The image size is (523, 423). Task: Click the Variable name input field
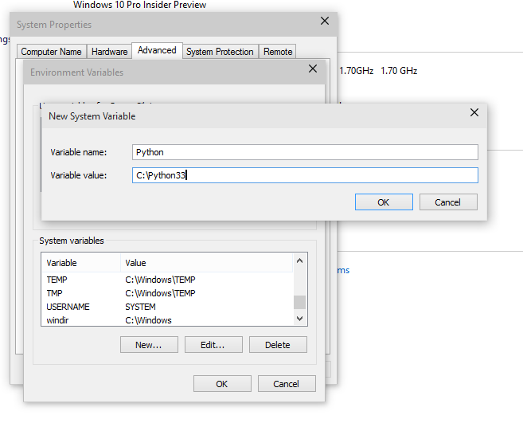(x=305, y=152)
